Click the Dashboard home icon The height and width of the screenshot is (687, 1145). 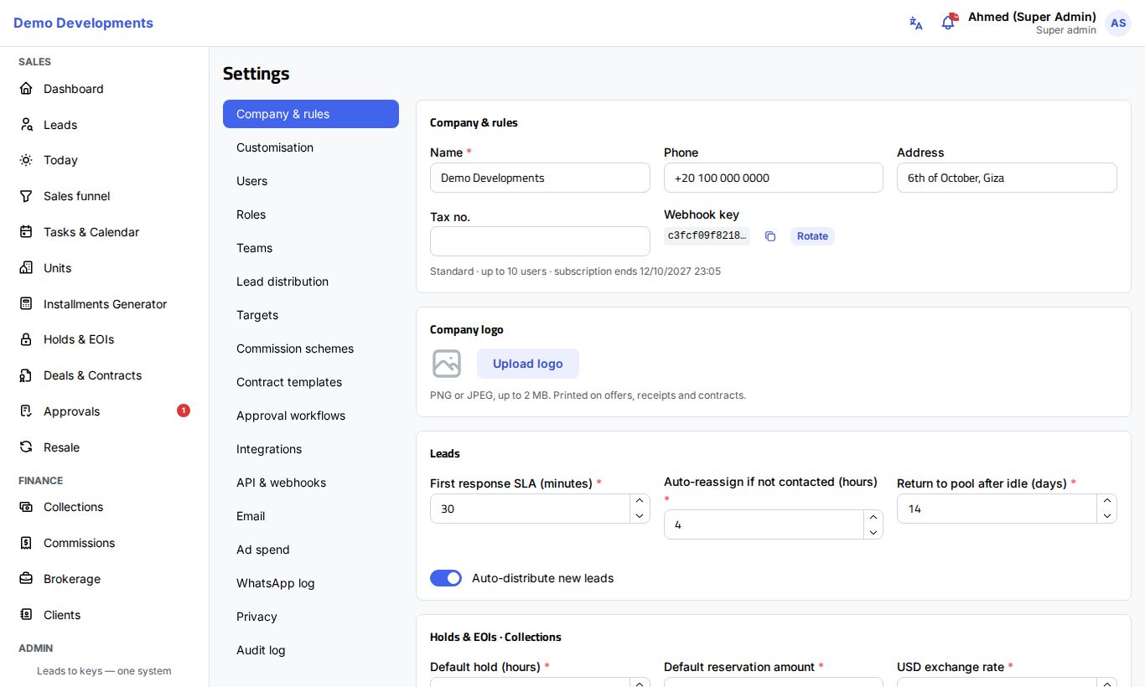click(26, 89)
